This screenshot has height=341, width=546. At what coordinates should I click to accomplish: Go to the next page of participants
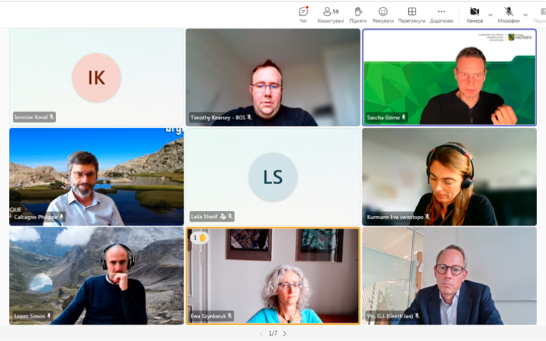(285, 333)
